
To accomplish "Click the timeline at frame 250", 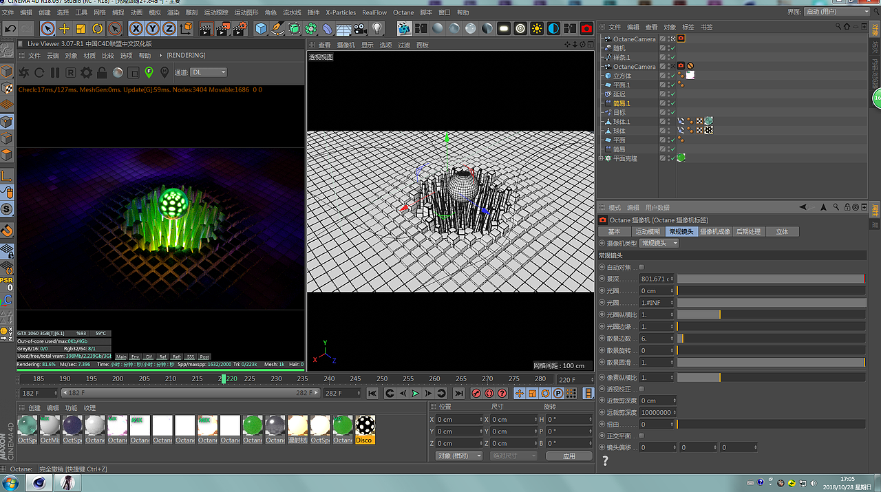I will pyautogui.click(x=382, y=379).
